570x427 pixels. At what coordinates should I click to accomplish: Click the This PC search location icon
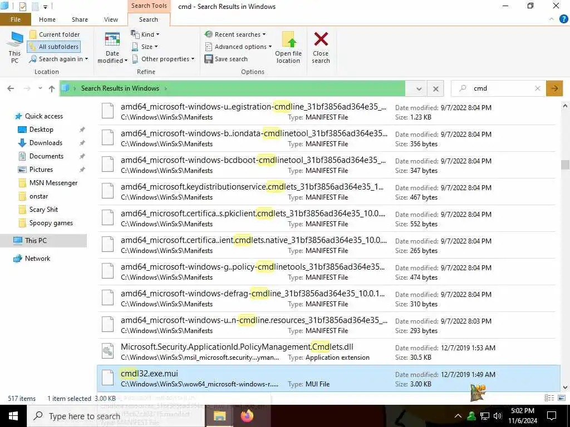click(14, 48)
